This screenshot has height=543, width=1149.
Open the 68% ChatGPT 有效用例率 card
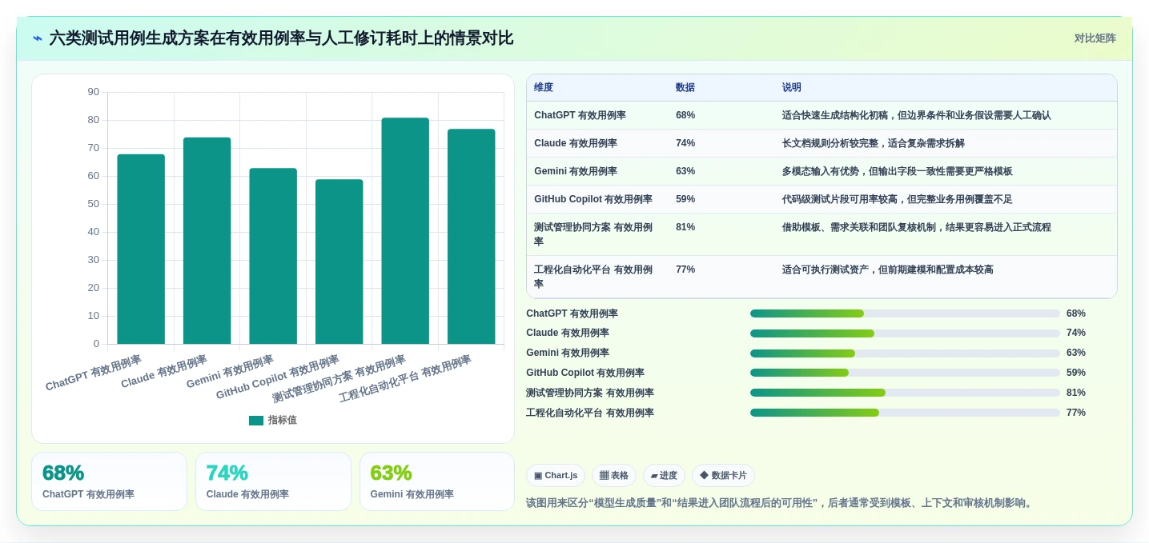click(x=109, y=481)
